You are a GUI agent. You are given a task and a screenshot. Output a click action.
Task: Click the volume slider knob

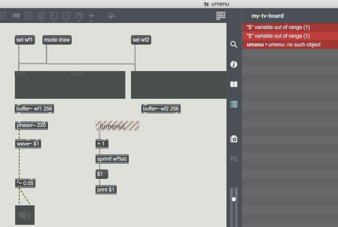tap(234, 199)
